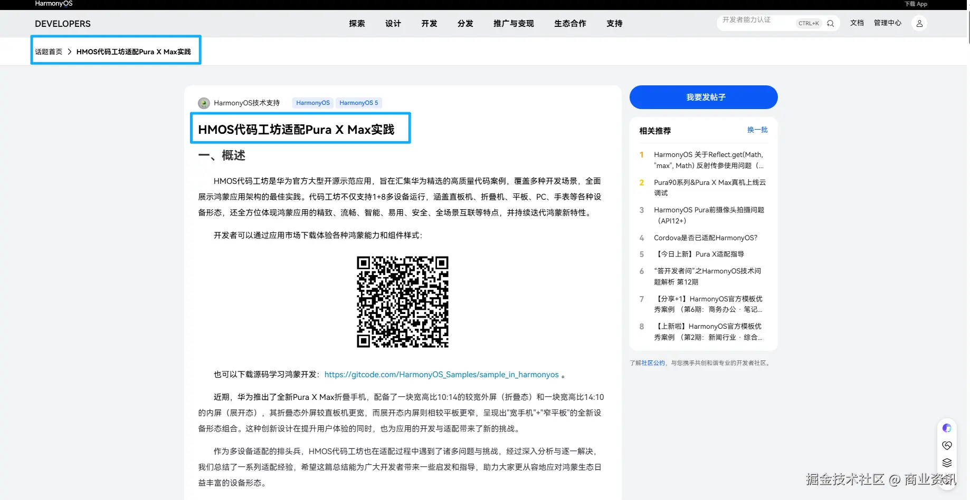The width and height of the screenshot is (970, 500).
Task: Open the search icon inside the search bar
Action: coord(830,23)
